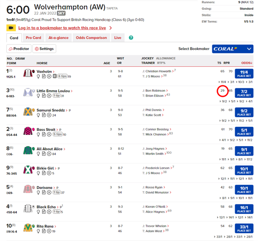This screenshot has width=258, height=241.
Task: Place bet on Vaxholm at 11/4
Action: pyautogui.click(x=244, y=74)
